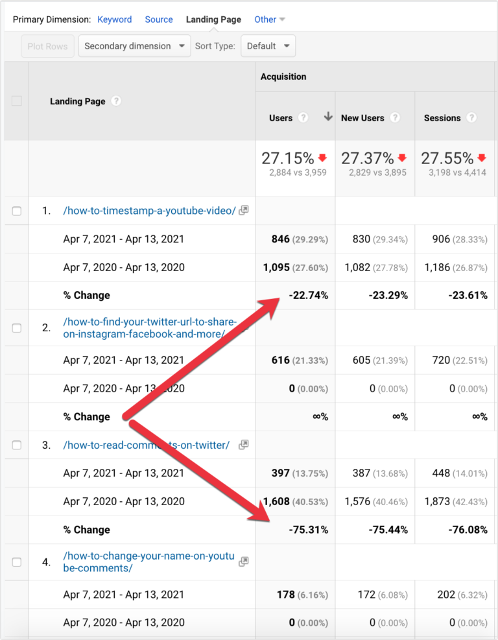The image size is (498, 640).
Task: Expand the Other primary dimension menu
Action: point(269,19)
